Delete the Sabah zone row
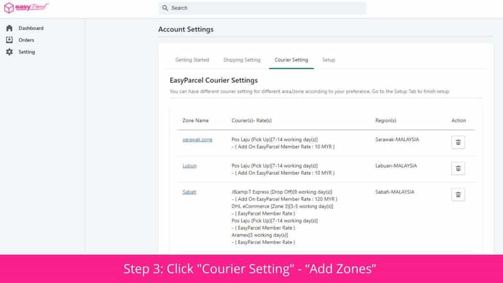The width and height of the screenshot is (503, 283). coord(458,195)
